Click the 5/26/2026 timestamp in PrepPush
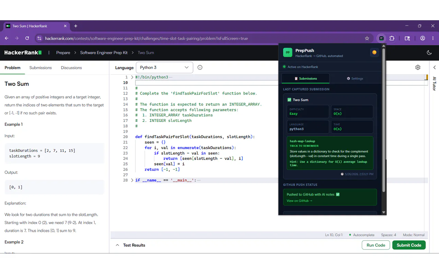439x274 pixels. (x=357, y=174)
